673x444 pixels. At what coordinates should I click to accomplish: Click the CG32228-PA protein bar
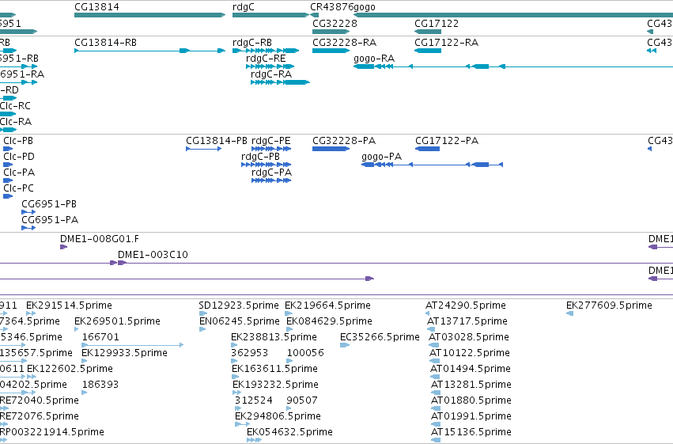[331, 149]
